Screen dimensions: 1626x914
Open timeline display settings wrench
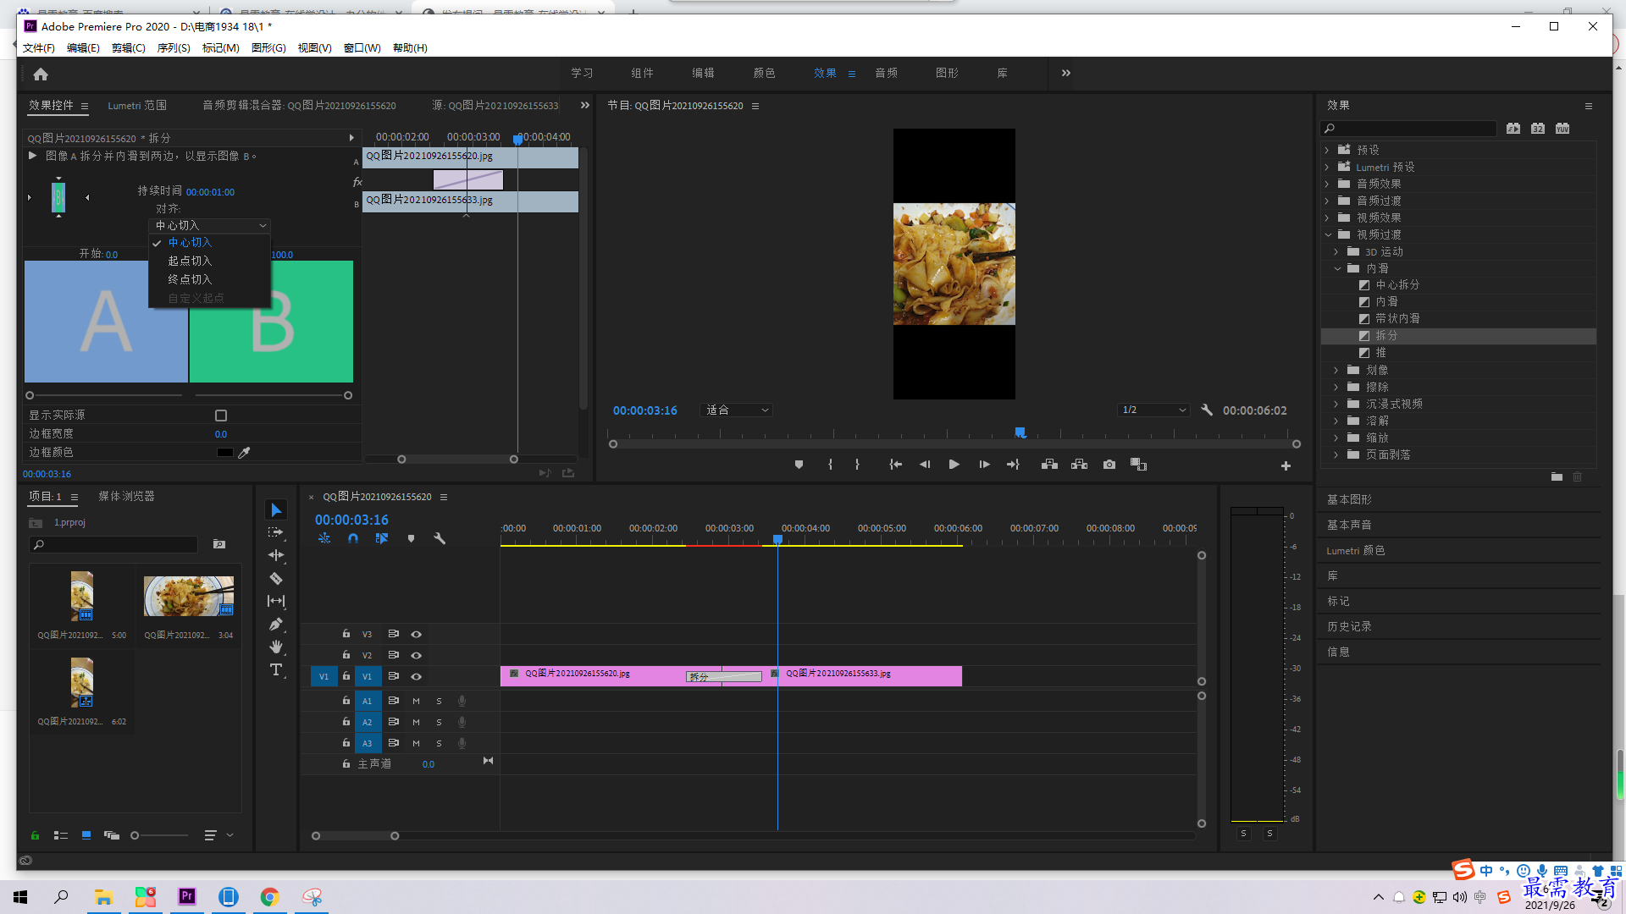(x=440, y=538)
